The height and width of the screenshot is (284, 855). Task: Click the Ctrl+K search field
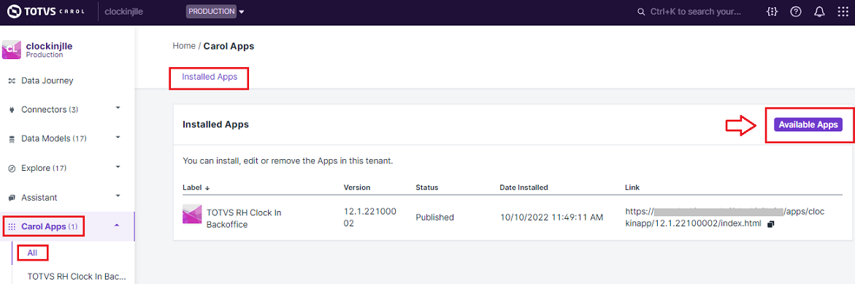(695, 12)
